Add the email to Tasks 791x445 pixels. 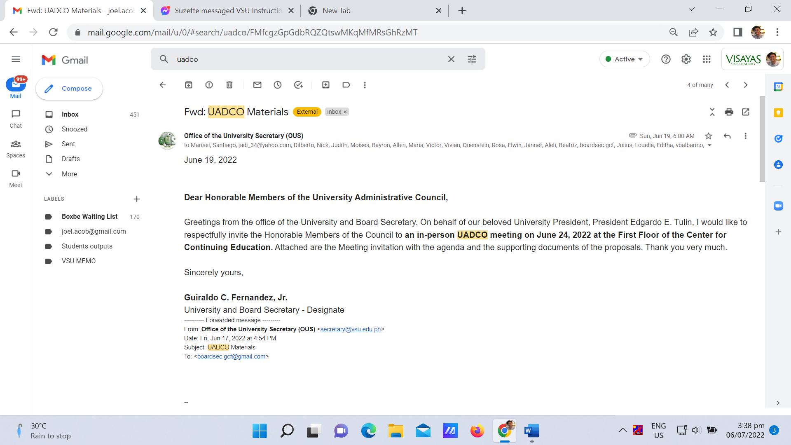click(298, 85)
